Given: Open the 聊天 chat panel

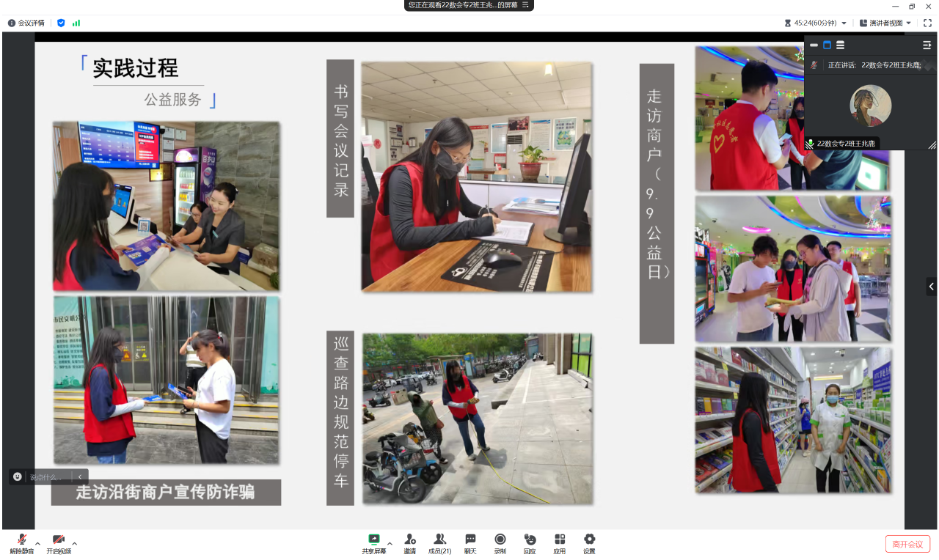Looking at the screenshot, I should tap(470, 543).
